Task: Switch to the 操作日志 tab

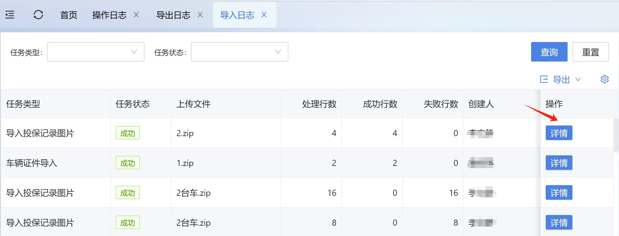Action: (x=109, y=15)
